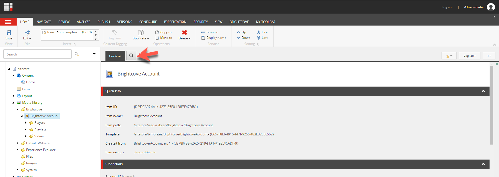Expand the System folder node

coord(18,170)
